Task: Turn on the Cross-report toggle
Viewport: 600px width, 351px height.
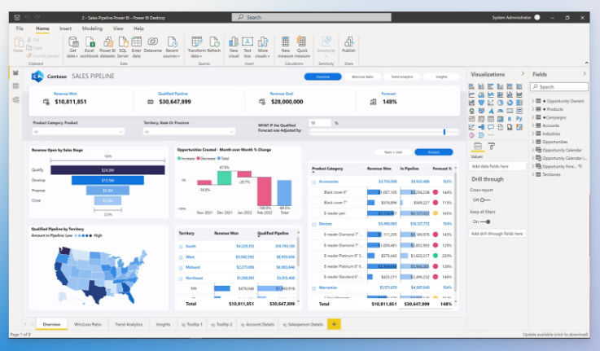Action: (484, 200)
